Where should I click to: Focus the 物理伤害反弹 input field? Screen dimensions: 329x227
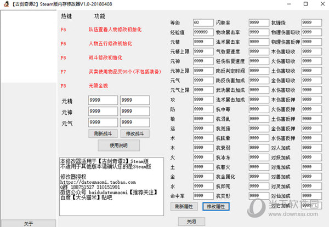(x=311, y=42)
